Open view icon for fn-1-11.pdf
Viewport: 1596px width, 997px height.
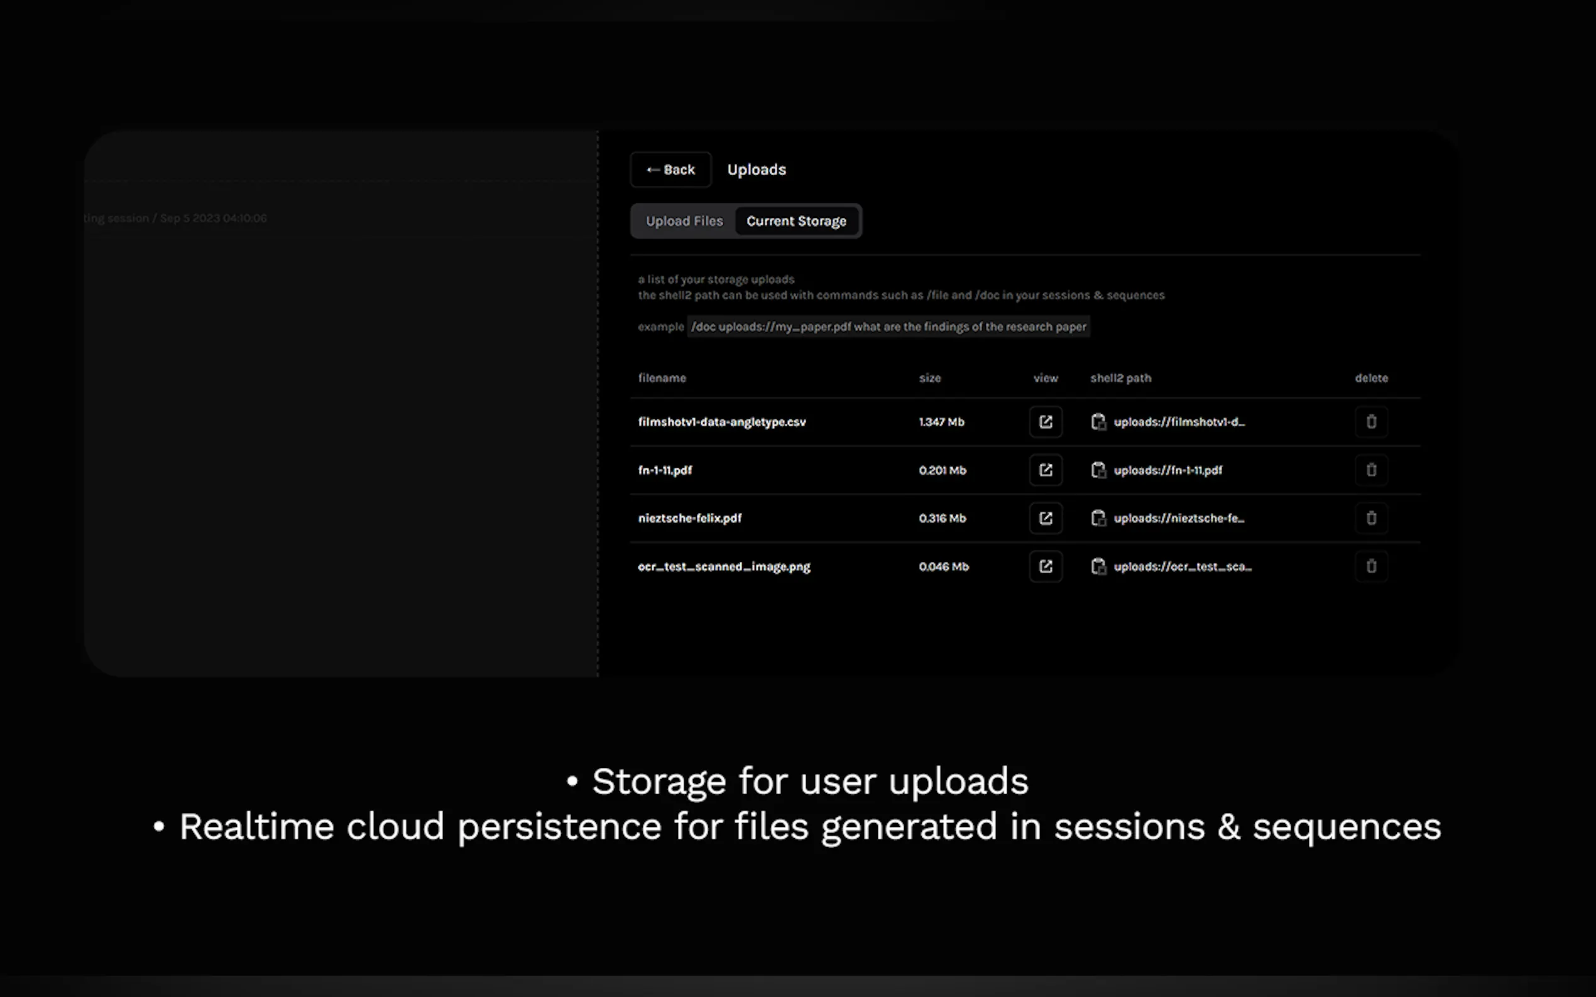coord(1045,470)
